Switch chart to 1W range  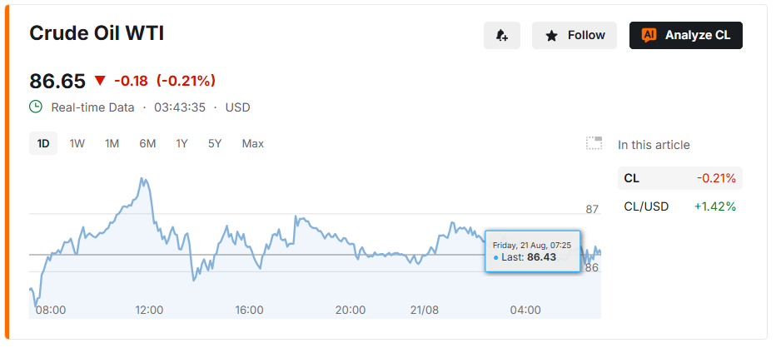[77, 143]
